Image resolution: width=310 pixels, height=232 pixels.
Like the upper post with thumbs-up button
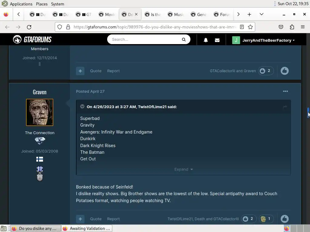click(x=285, y=71)
